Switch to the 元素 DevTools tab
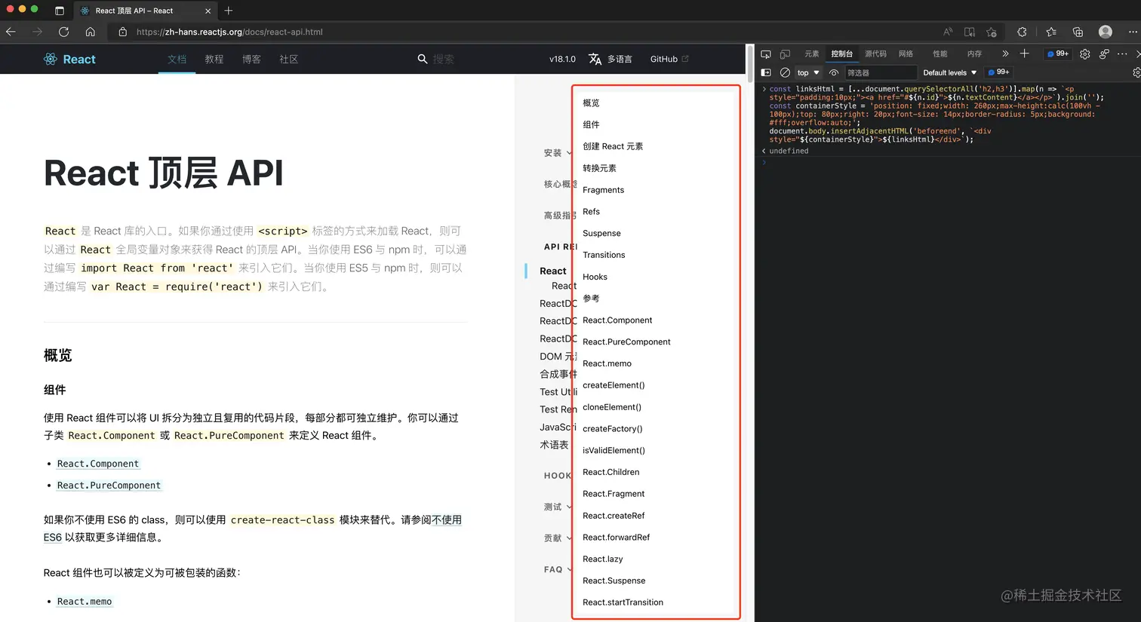1141x622 pixels. (x=811, y=54)
